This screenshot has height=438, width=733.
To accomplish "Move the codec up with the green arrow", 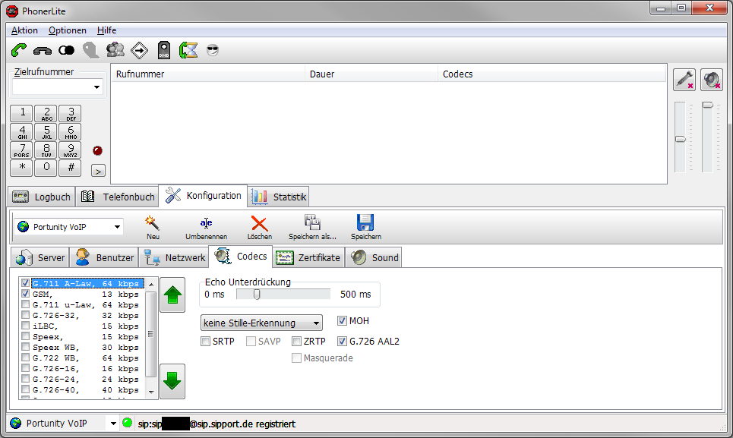I will pyautogui.click(x=172, y=295).
